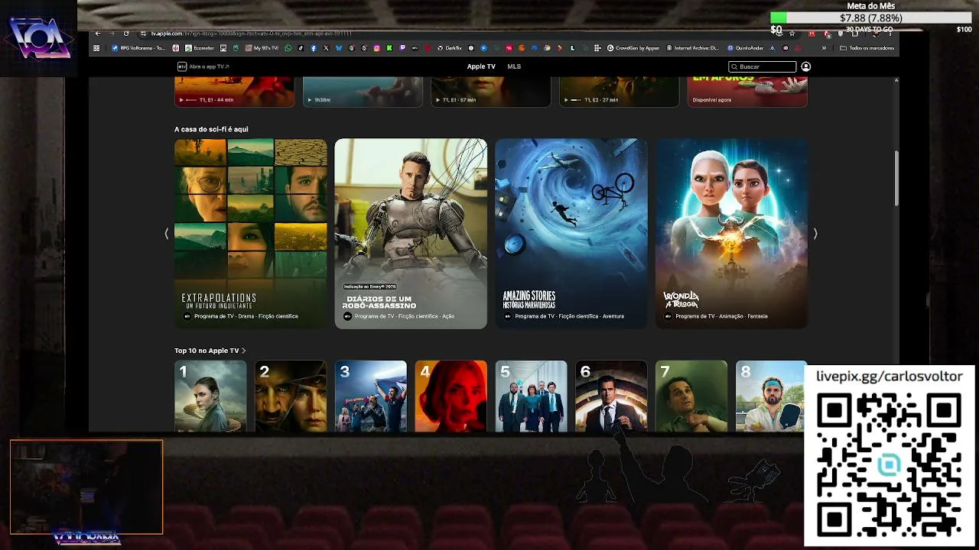The width and height of the screenshot is (979, 550).
Task: Open the Extrapolations show card
Action: (x=250, y=234)
